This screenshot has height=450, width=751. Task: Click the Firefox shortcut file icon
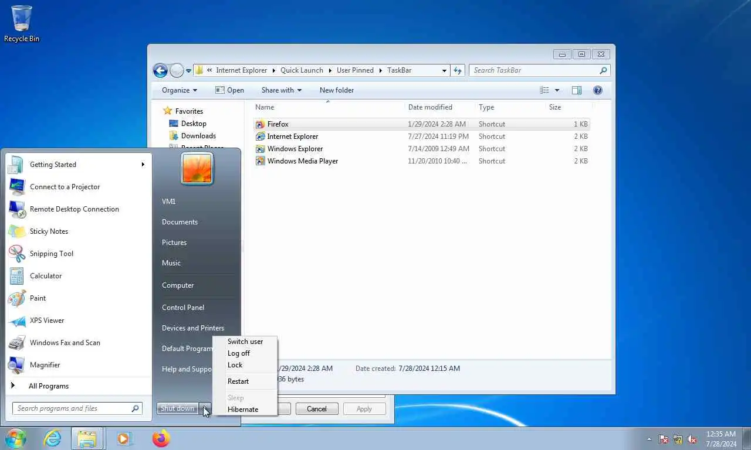pos(260,124)
